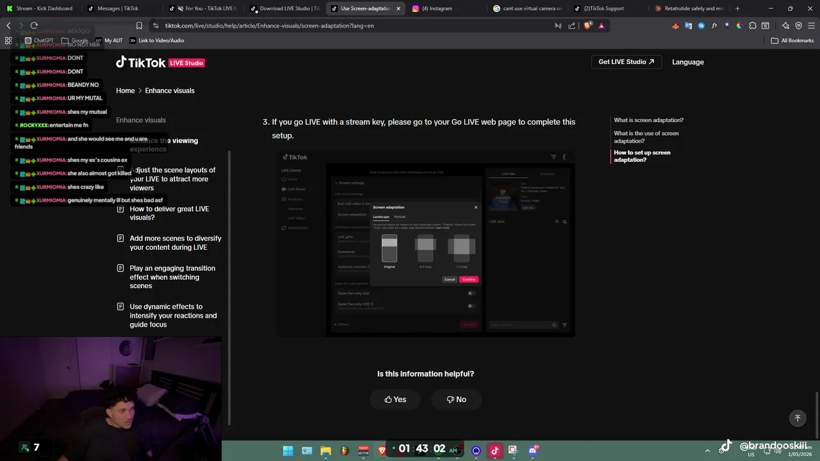Click thumbs-up icon on Yes
The width and height of the screenshot is (820, 461).
point(388,400)
